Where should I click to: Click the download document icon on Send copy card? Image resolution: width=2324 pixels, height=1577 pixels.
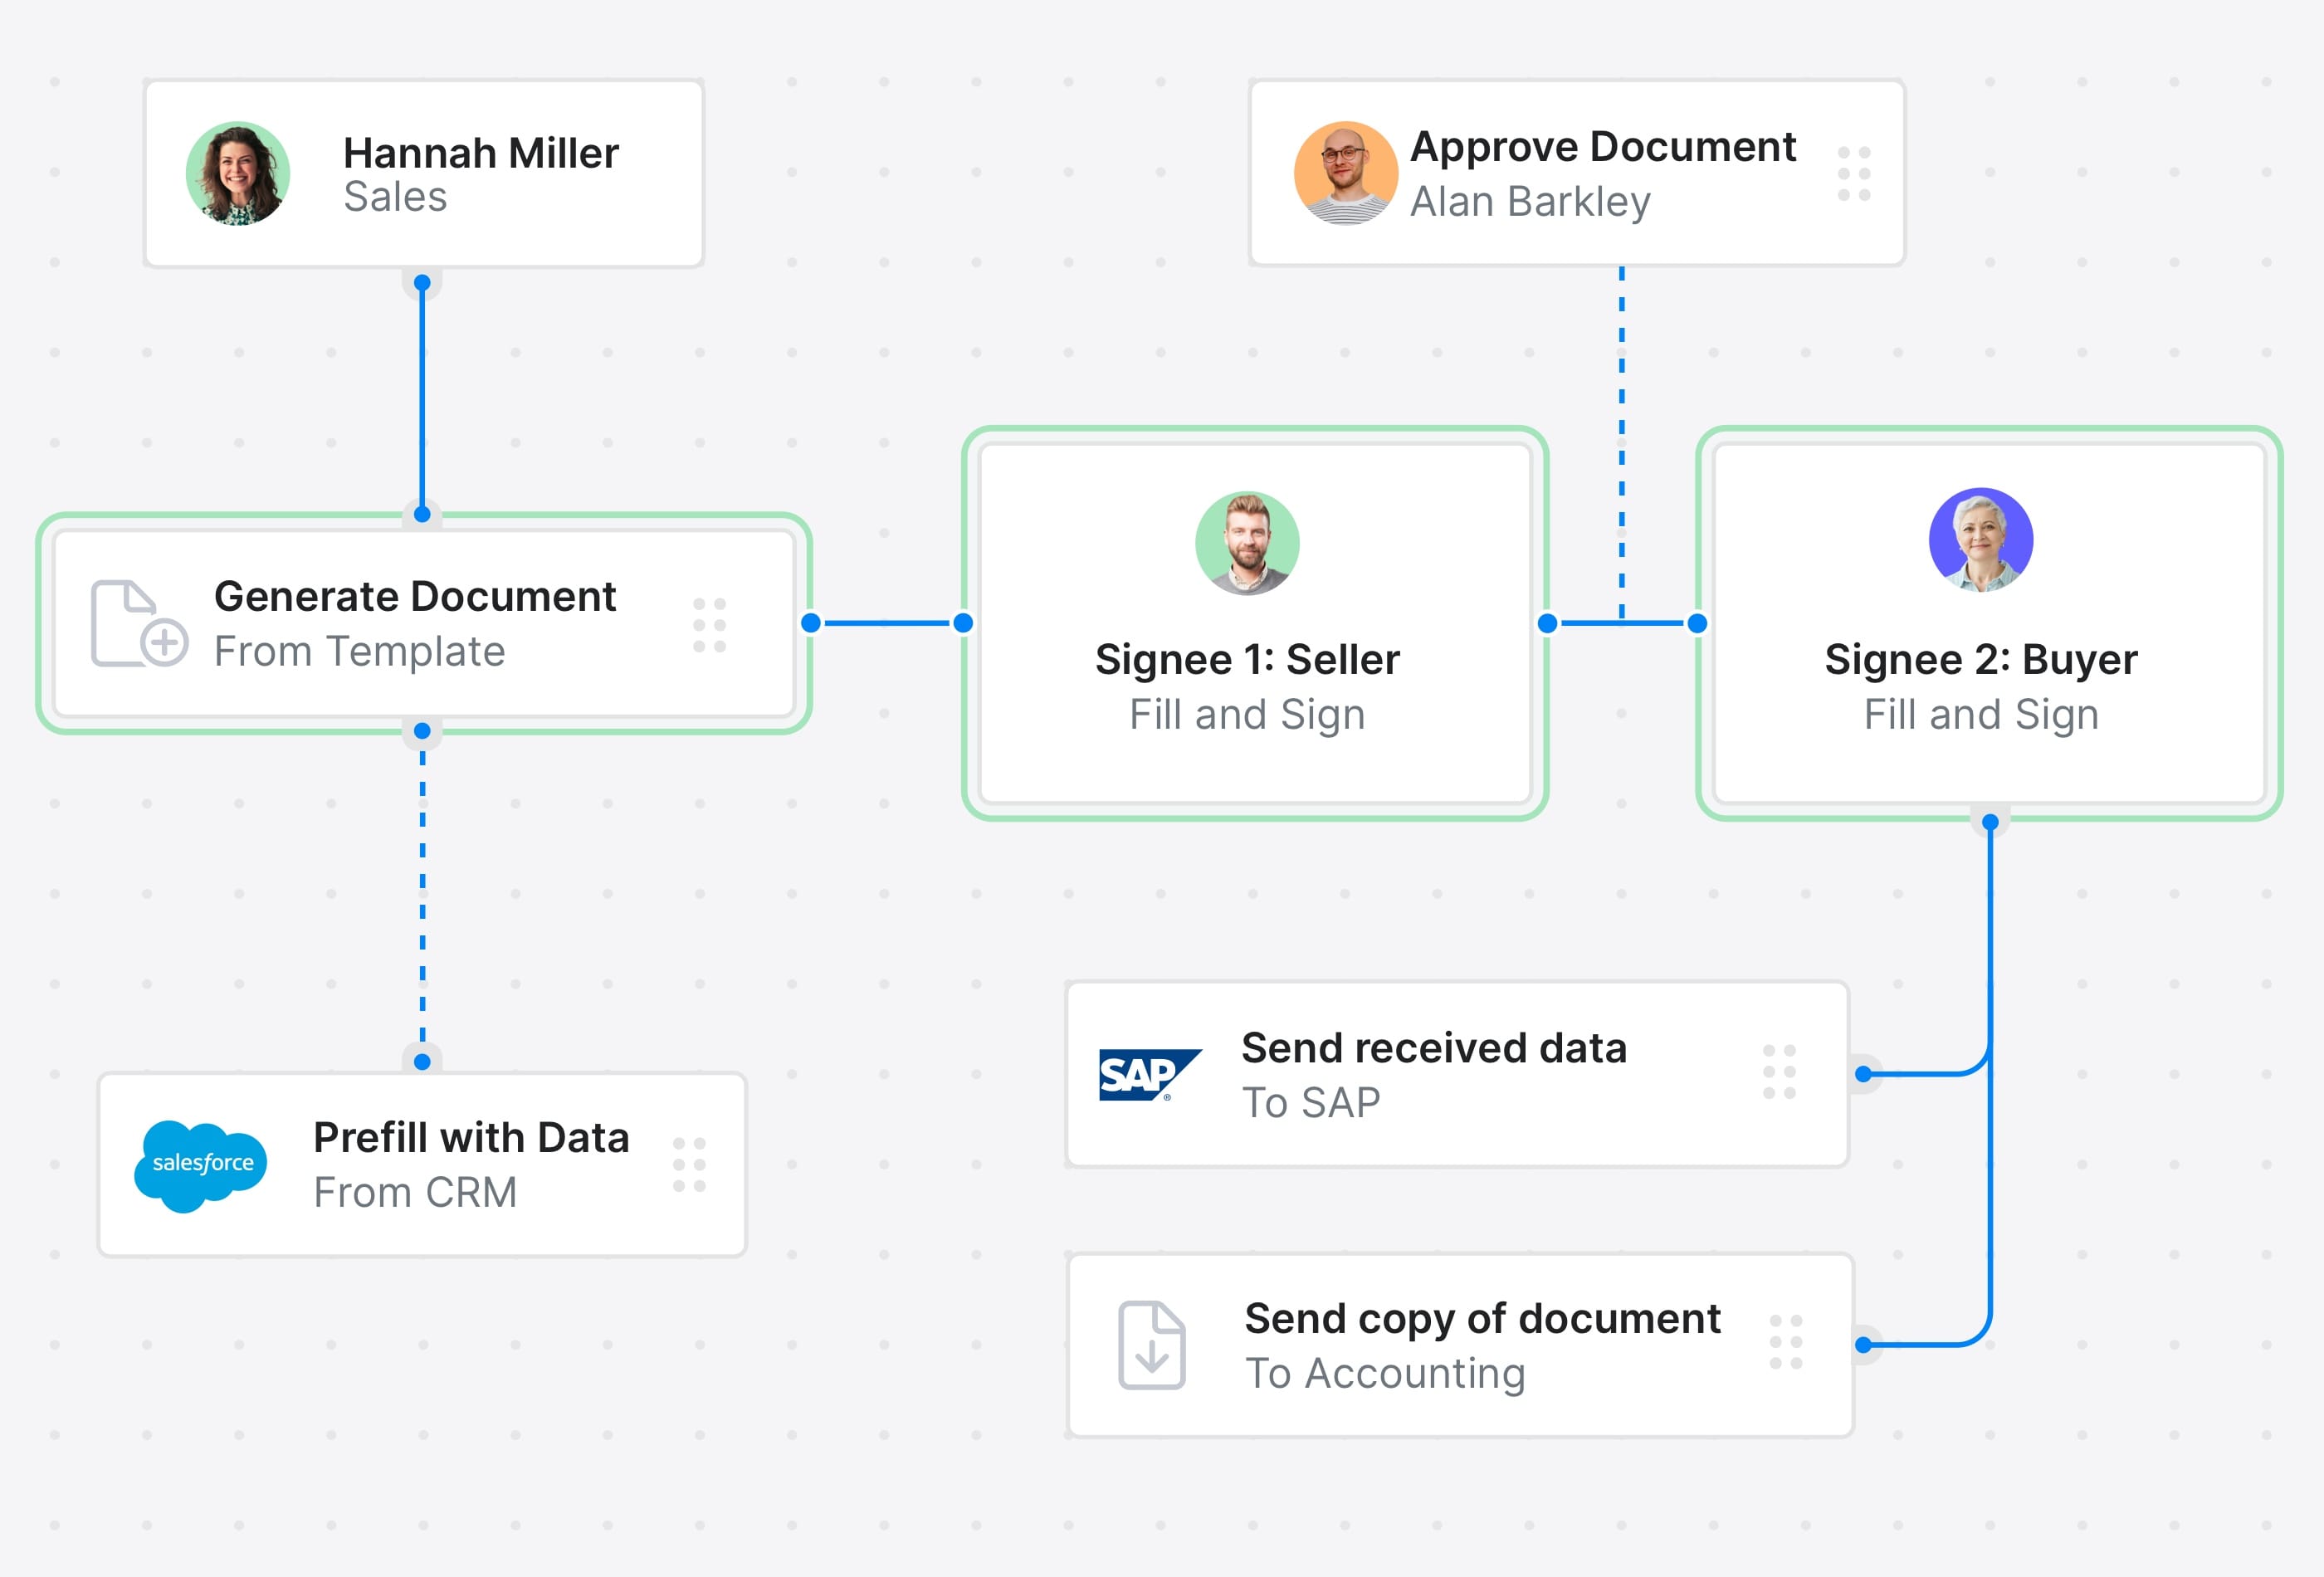pyautogui.click(x=1152, y=1345)
